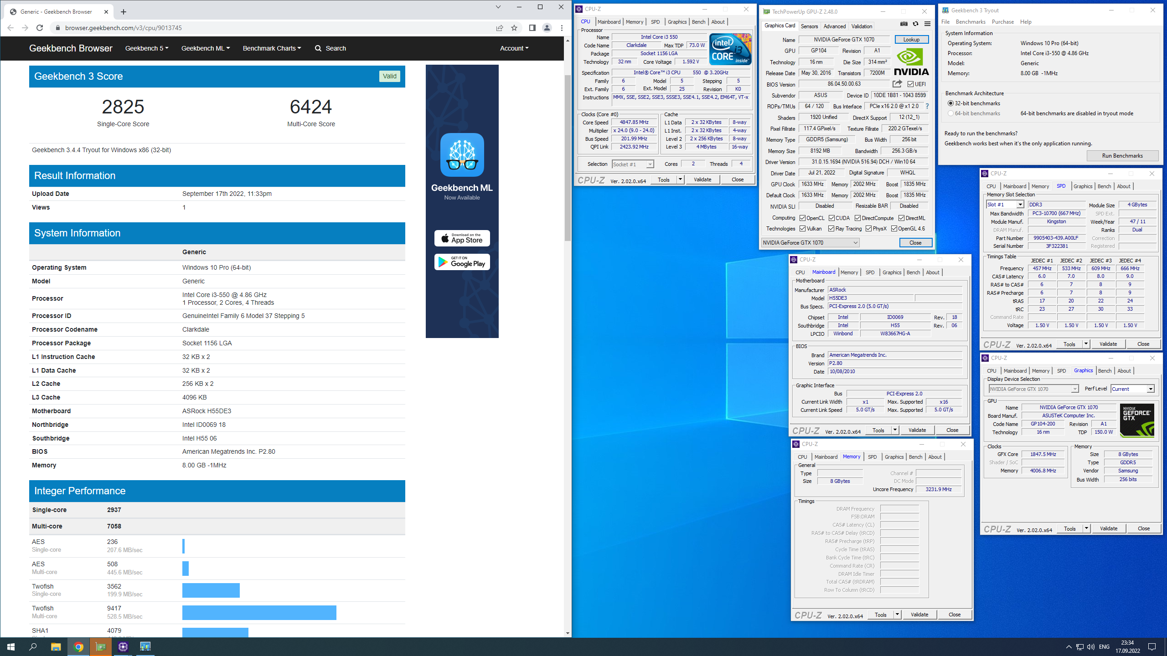Toggle the CUDA checkbox

click(x=831, y=218)
